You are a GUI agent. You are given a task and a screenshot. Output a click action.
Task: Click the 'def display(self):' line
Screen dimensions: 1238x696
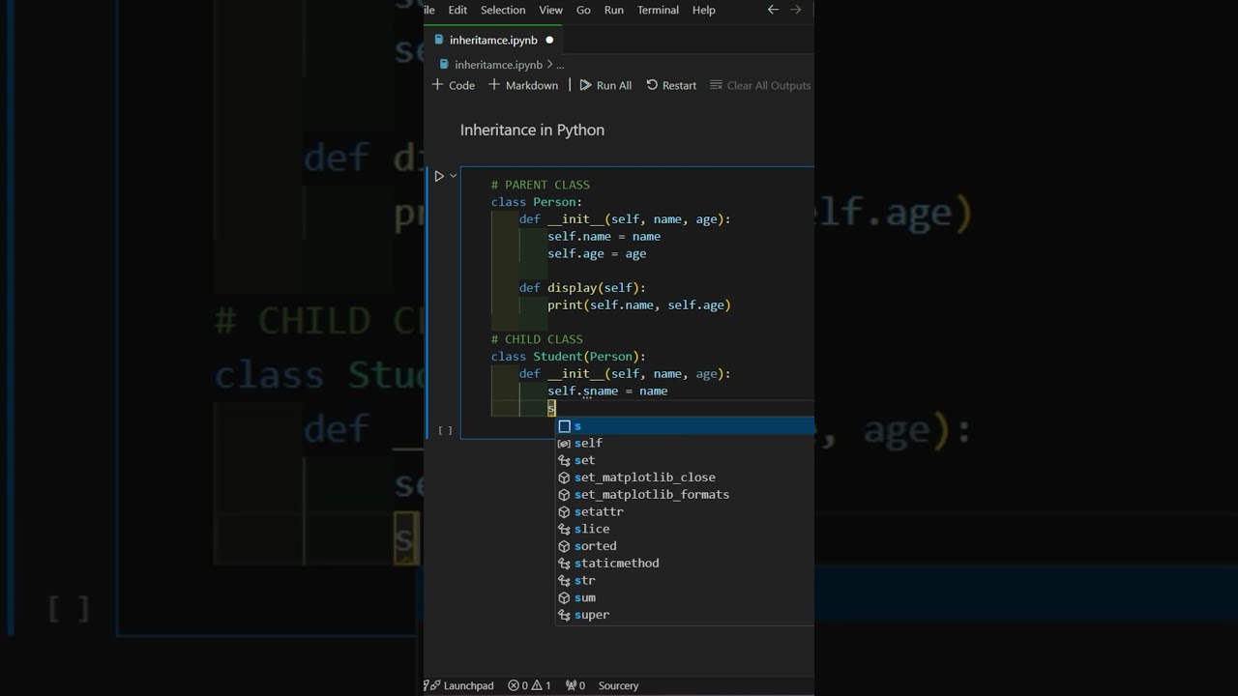pos(582,287)
